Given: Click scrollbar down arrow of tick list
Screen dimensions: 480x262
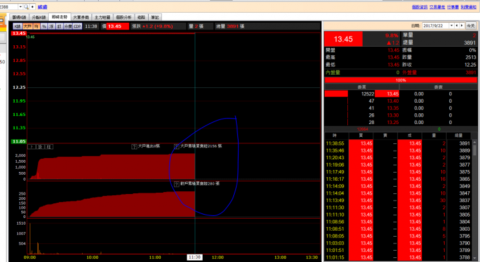Looking at the screenshot, I should tap(475, 259).
